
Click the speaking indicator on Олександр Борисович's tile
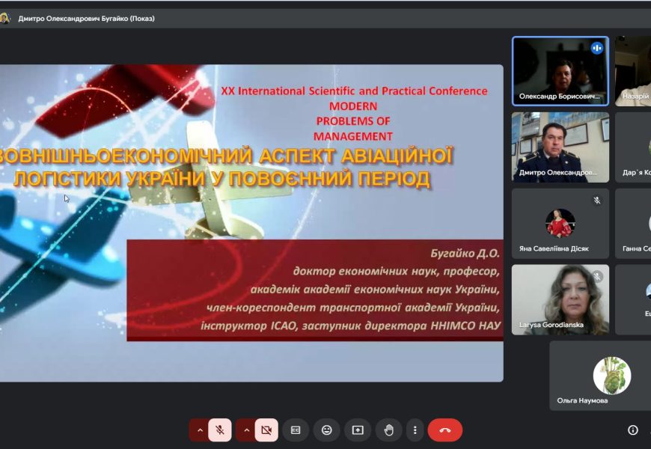pyautogui.click(x=596, y=49)
